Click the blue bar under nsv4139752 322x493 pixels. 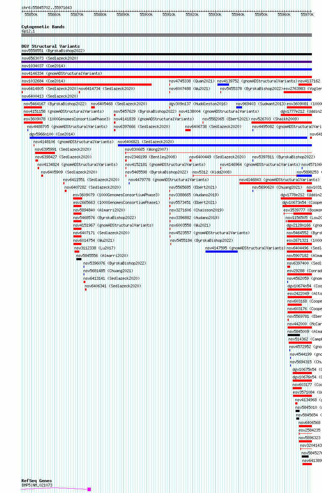pos(223,85)
